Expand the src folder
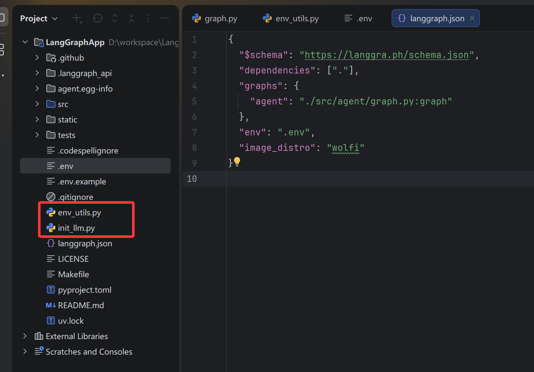The width and height of the screenshot is (534, 372). (x=37, y=104)
